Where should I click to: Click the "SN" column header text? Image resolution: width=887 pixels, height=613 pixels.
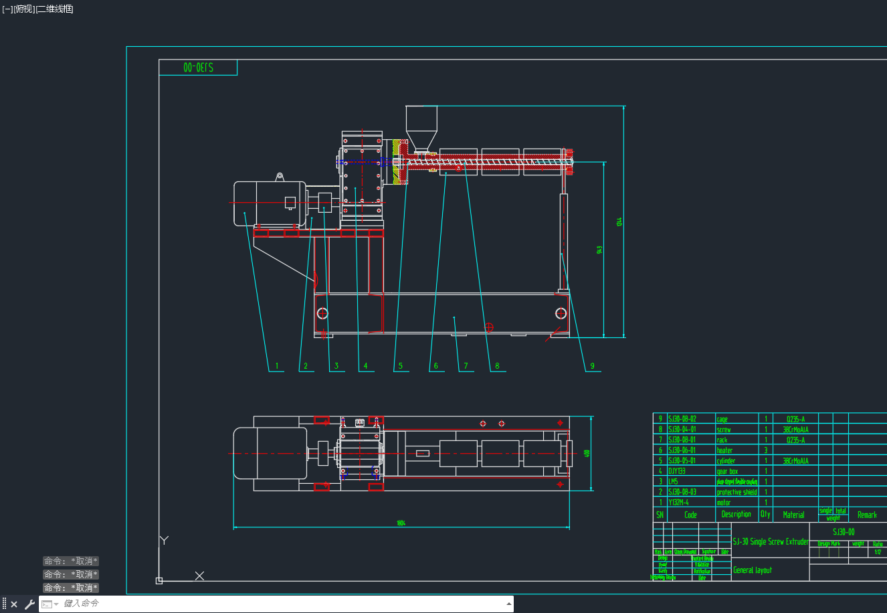click(x=660, y=515)
